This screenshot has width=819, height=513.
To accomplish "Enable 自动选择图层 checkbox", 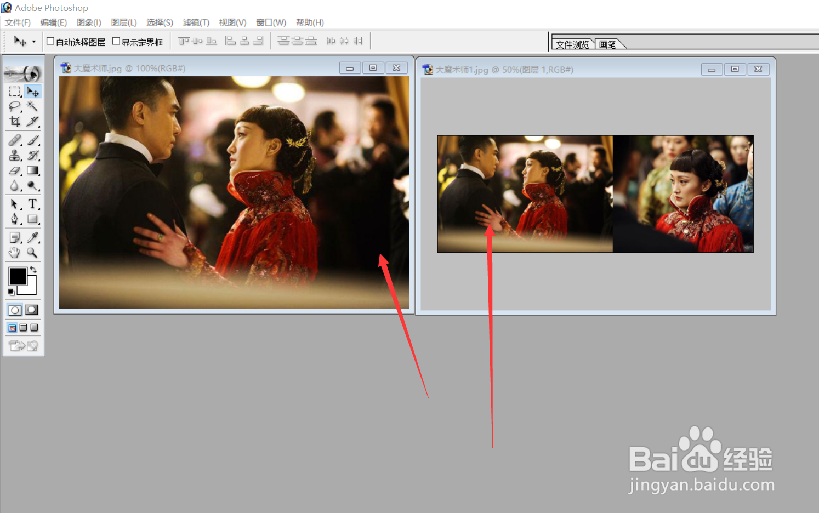I will click(50, 41).
